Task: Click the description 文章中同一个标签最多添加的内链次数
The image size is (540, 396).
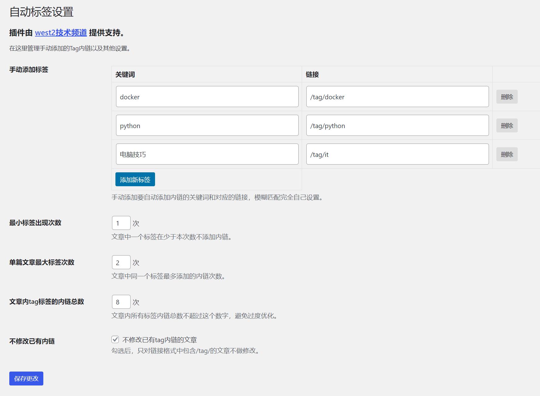Action: tap(169, 276)
